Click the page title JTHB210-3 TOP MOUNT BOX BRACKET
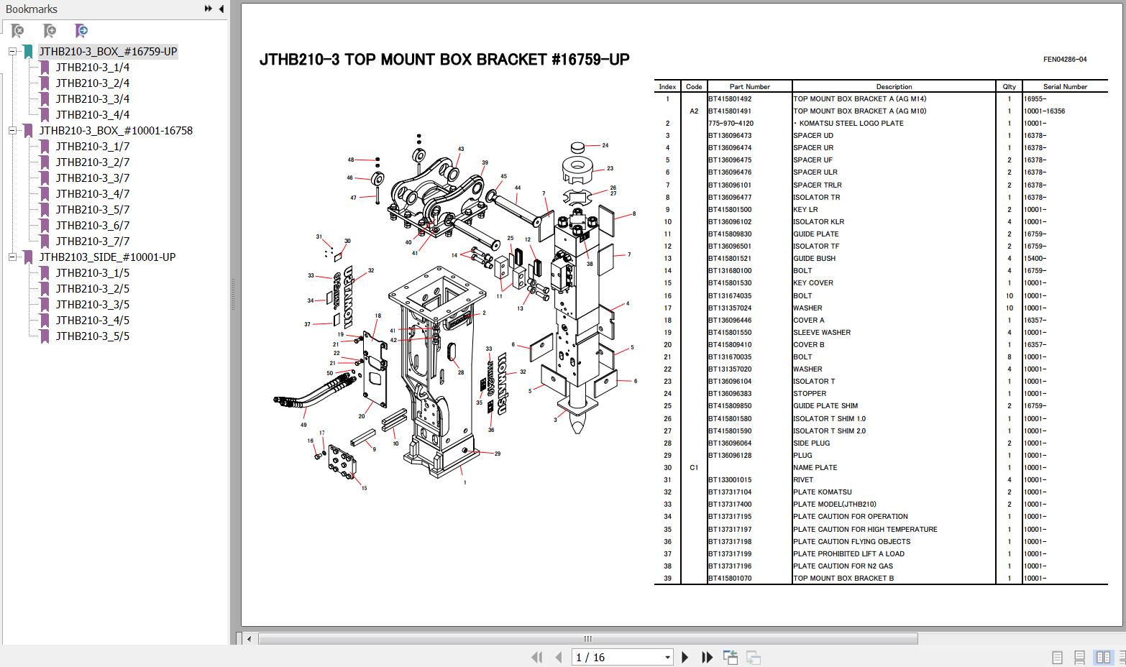 point(444,59)
